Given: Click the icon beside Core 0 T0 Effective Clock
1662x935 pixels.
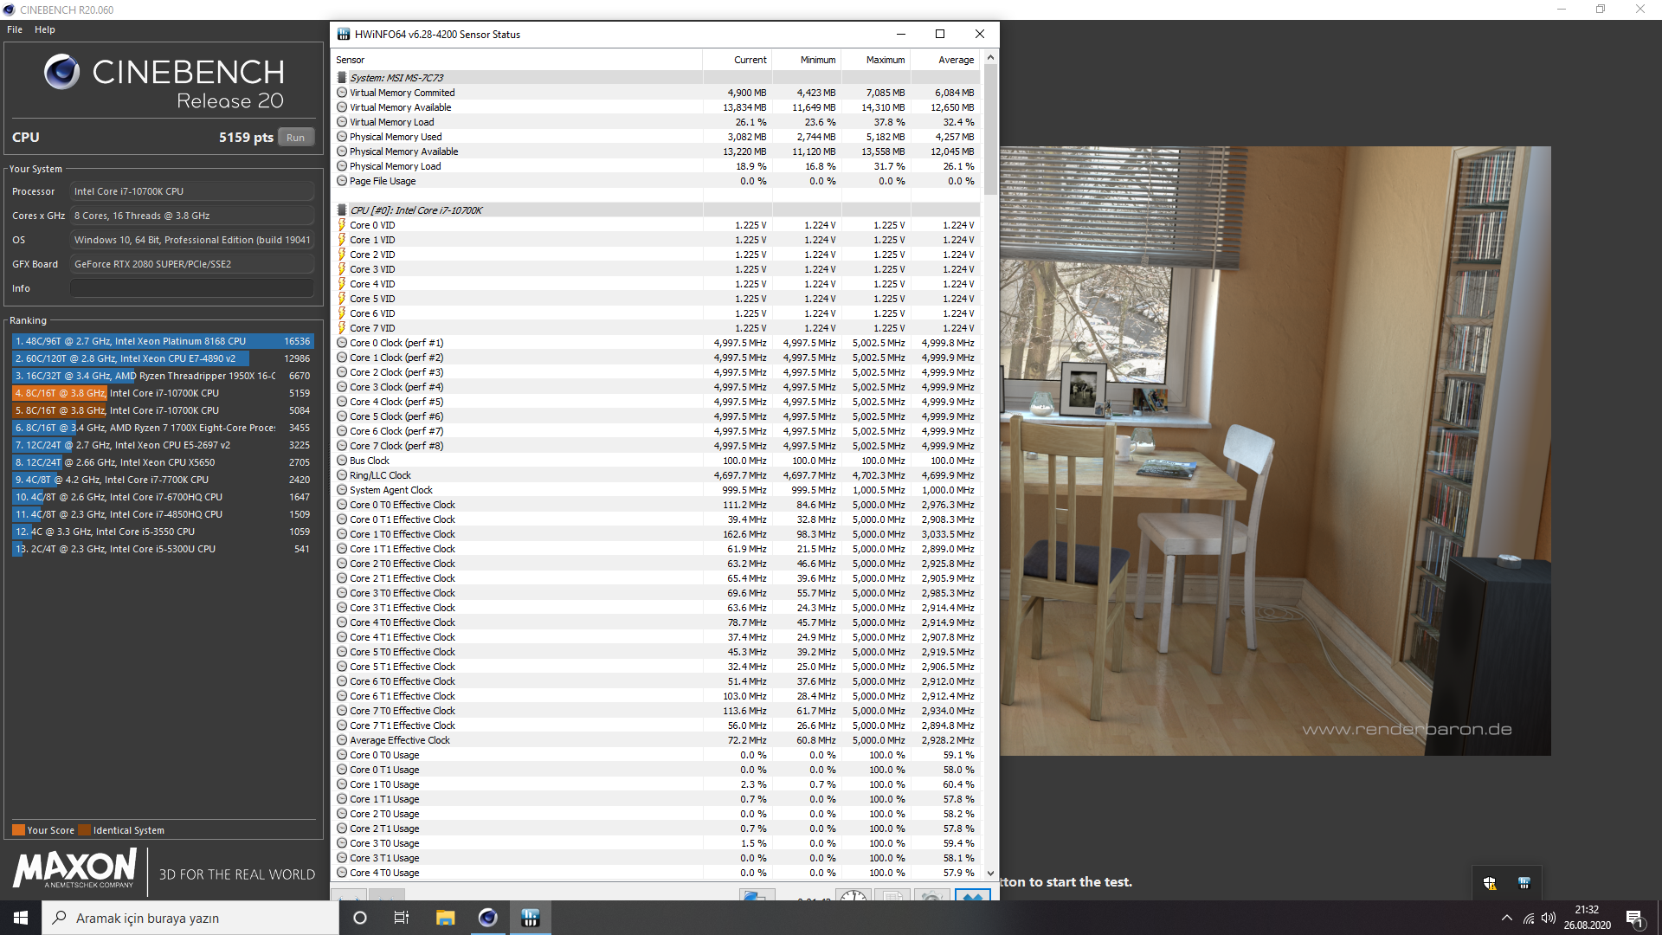Looking at the screenshot, I should [x=342, y=505].
